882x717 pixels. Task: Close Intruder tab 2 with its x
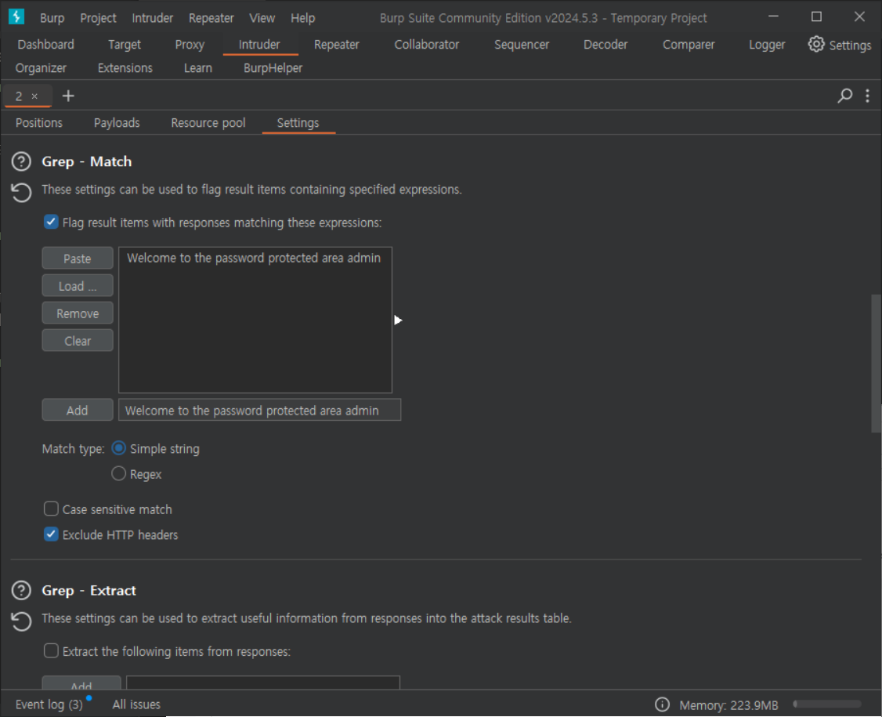click(x=35, y=96)
